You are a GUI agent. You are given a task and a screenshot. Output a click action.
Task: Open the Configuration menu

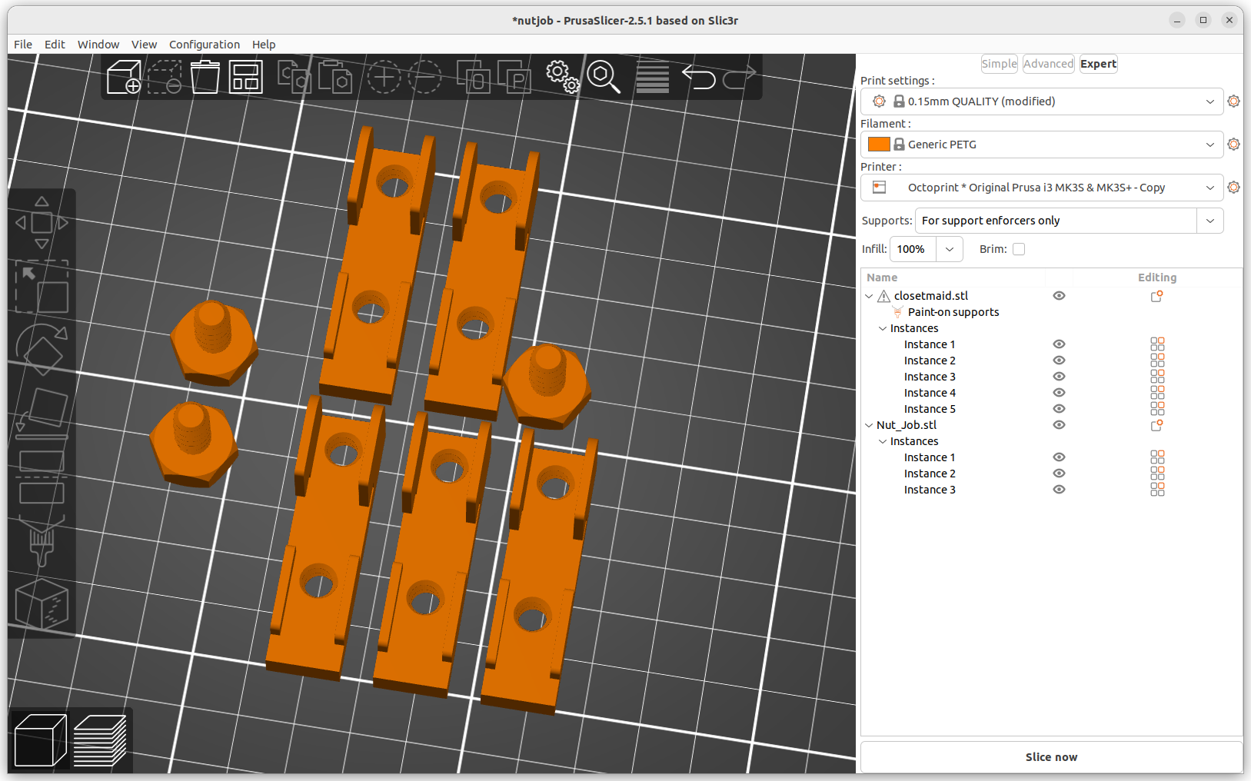point(204,44)
